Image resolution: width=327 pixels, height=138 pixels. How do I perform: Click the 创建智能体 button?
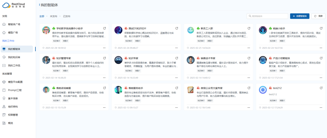tap(299, 16)
